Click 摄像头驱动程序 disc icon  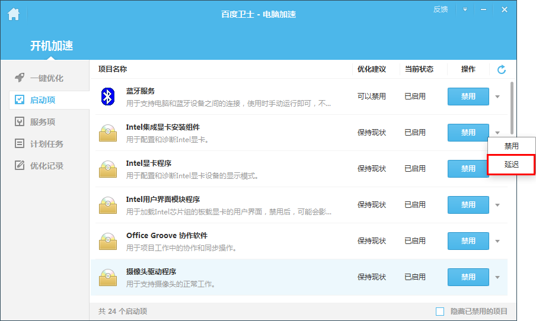point(108,277)
